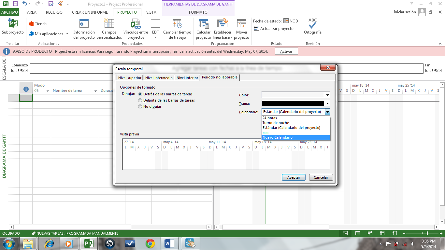This screenshot has width=445, height=250.
Task: Click the stacked-blocks view icon in status bar
Action: [370, 233]
